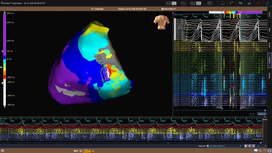272x153 pixels.
Task: Click the headset support icon
Action: pyautogui.click(x=269, y=151)
